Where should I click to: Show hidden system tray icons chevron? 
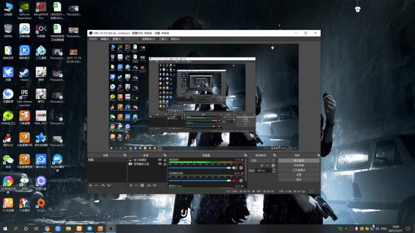point(346,229)
